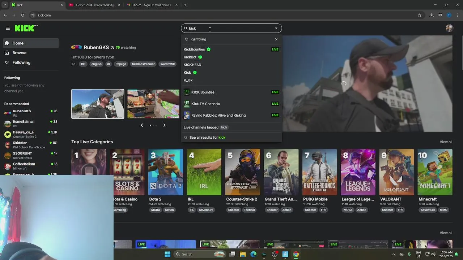Open KickBot channel suggestion

click(x=231, y=57)
